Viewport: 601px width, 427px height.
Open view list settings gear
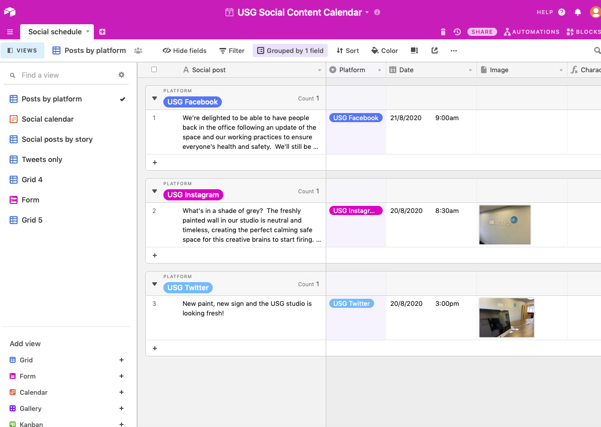click(122, 75)
